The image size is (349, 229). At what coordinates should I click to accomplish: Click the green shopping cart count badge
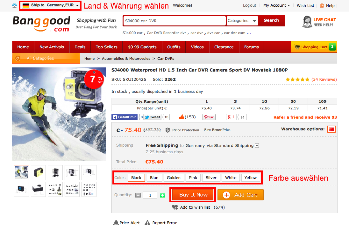click(x=332, y=47)
